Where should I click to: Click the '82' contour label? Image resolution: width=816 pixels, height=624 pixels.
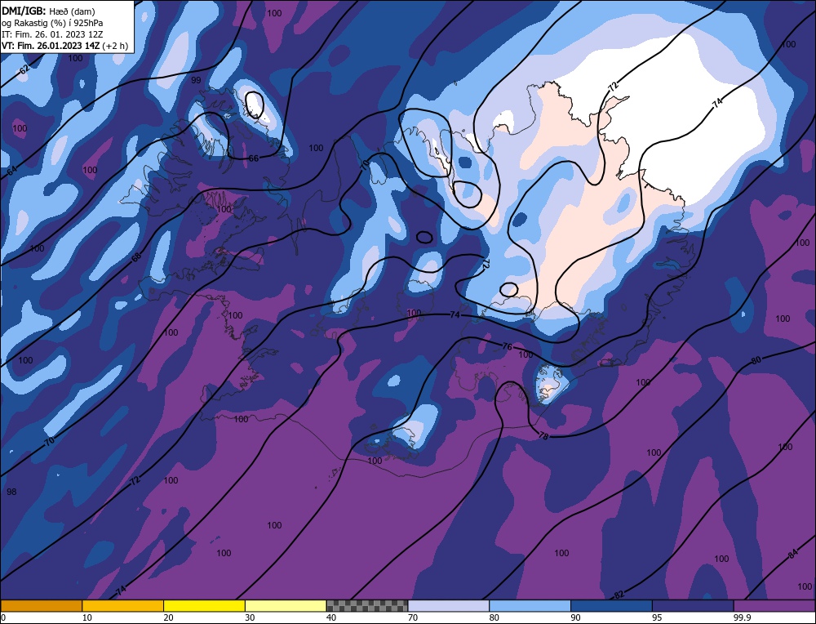619,595
